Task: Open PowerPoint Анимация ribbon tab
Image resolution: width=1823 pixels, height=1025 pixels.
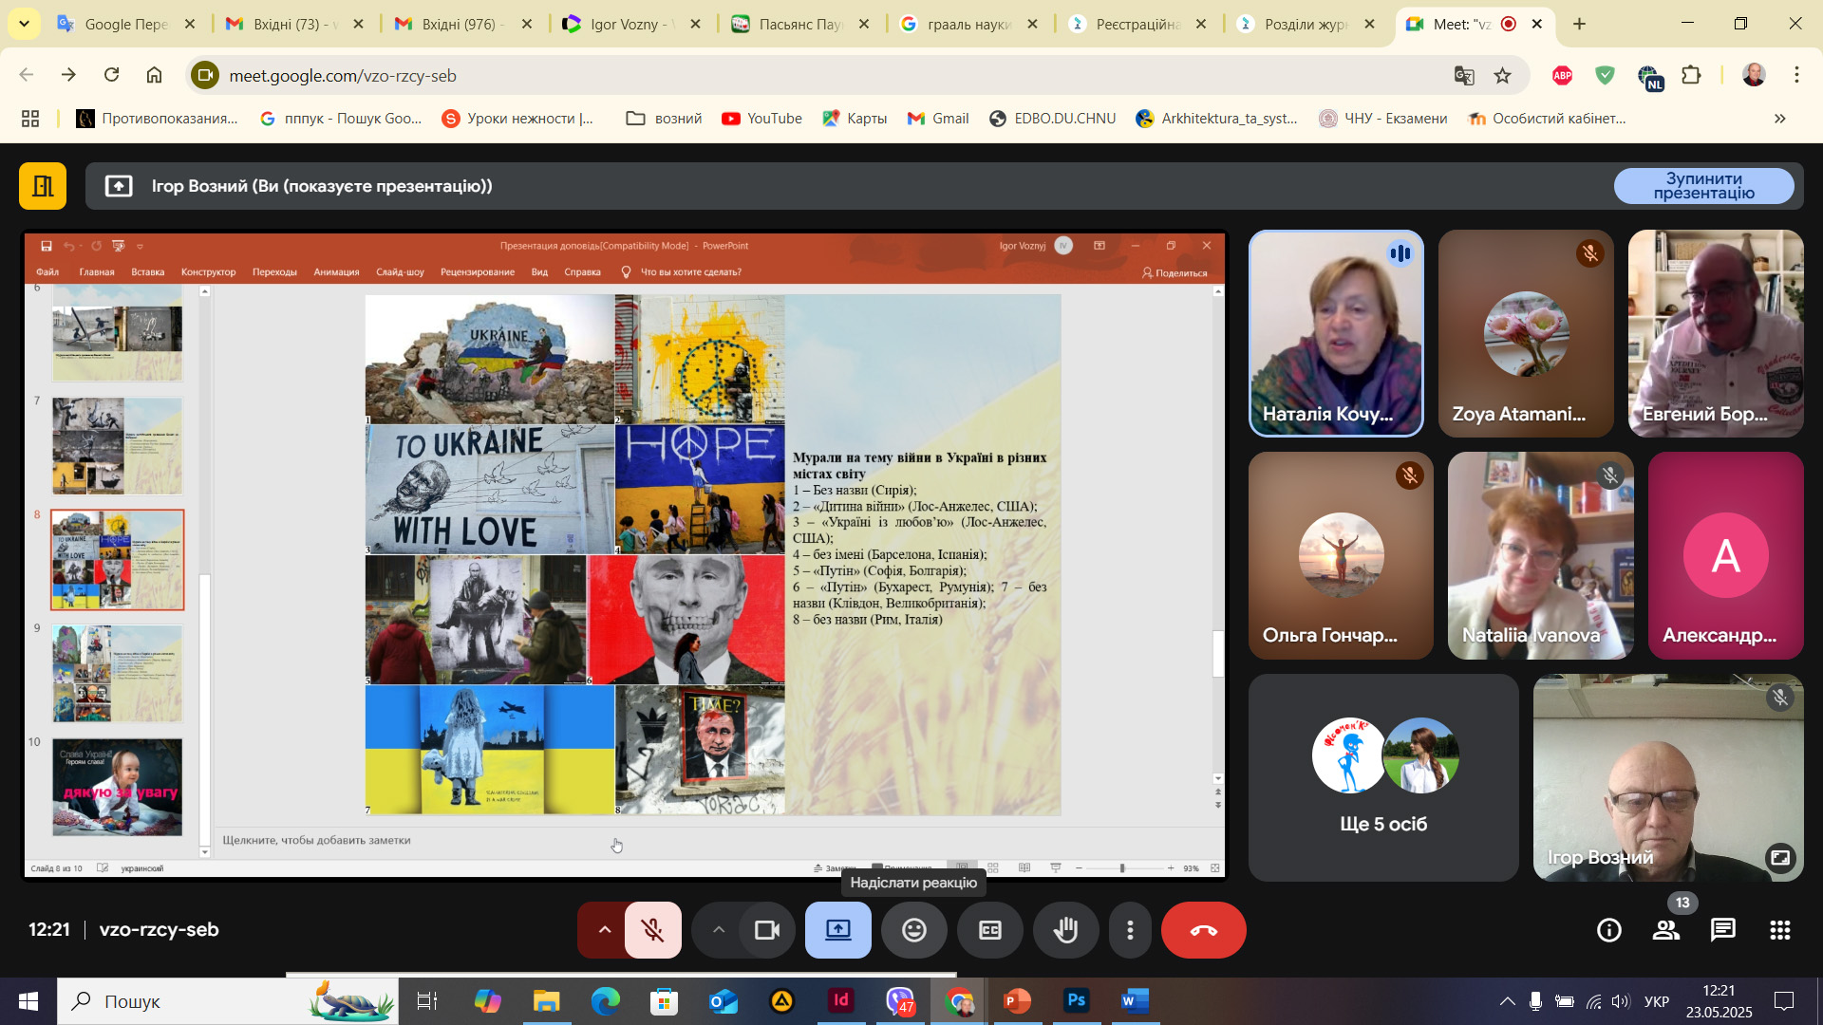Action: tap(336, 272)
